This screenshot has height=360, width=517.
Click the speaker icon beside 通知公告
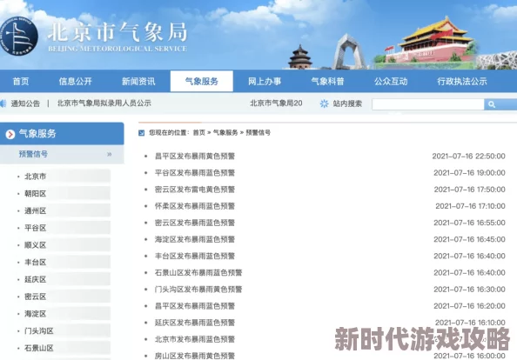pos(3,103)
